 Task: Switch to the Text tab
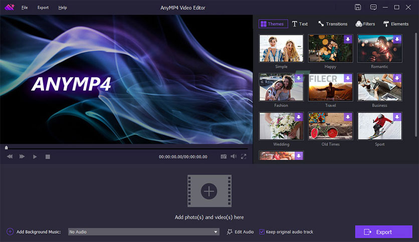click(300, 23)
